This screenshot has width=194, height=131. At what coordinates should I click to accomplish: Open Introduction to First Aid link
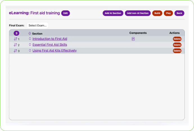coord(50,39)
